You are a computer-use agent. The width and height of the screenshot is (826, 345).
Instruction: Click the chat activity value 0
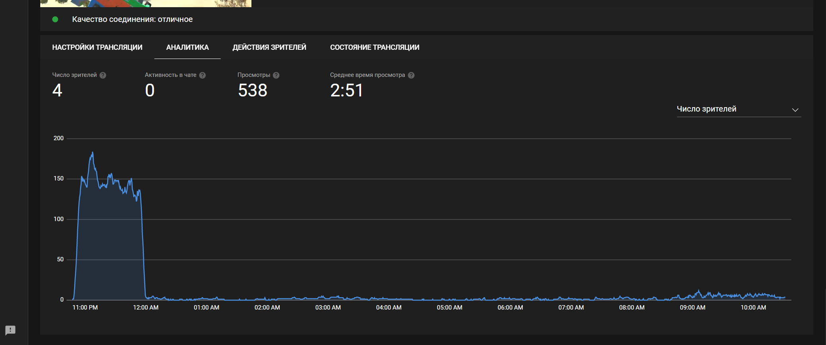150,90
